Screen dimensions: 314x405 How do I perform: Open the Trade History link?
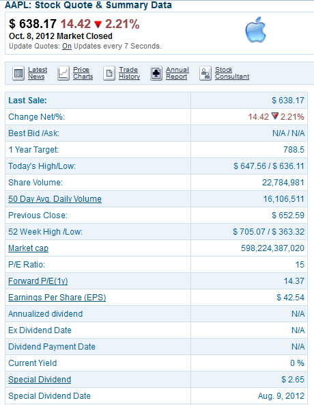pyautogui.click(x=129, y=73)
